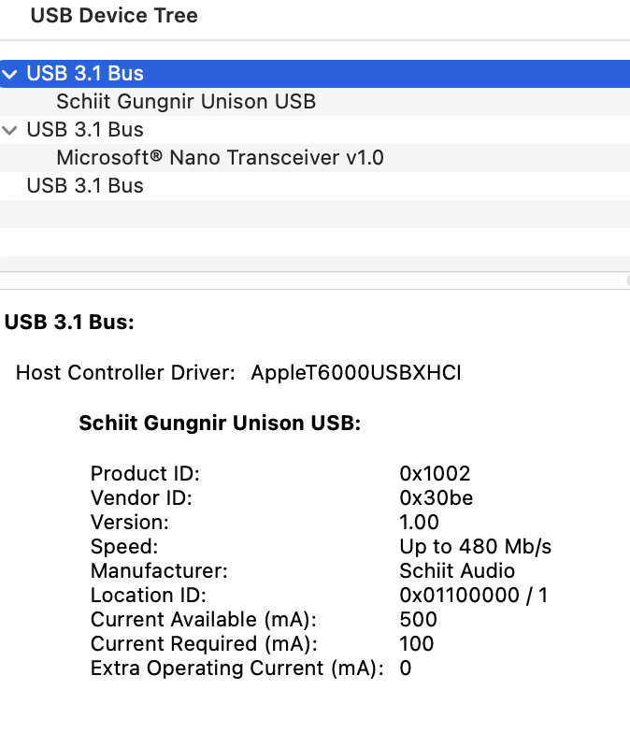This screenshot has width=630, height=733.
Task: Click the Location ID value 0x01100000 / 1
Action: (x=473, y=595)
